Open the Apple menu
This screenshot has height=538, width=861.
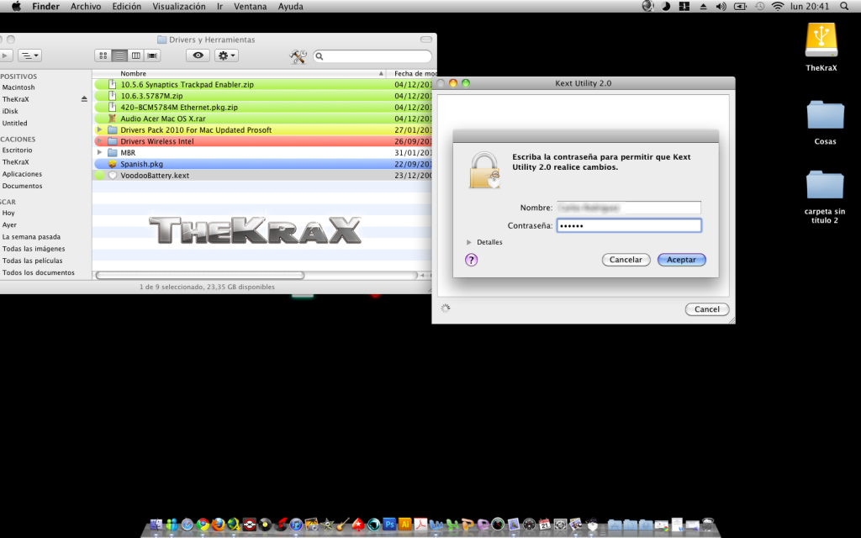(17, 7)
